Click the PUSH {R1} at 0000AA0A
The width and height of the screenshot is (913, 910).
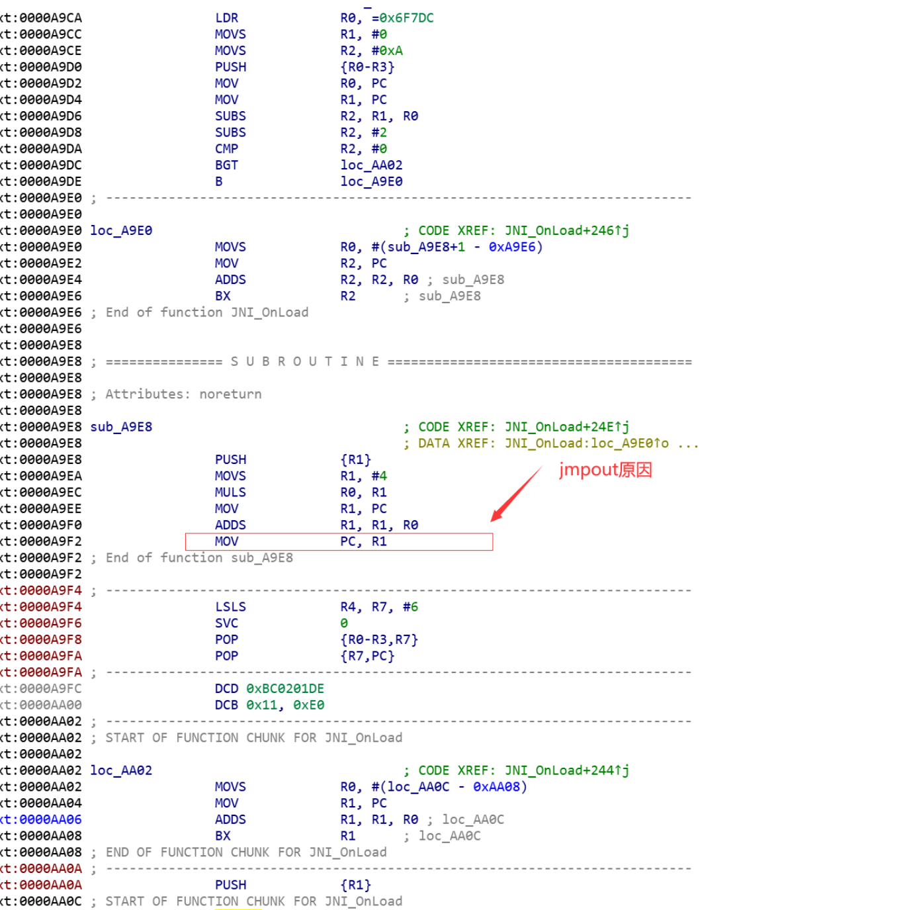(293, 885)
